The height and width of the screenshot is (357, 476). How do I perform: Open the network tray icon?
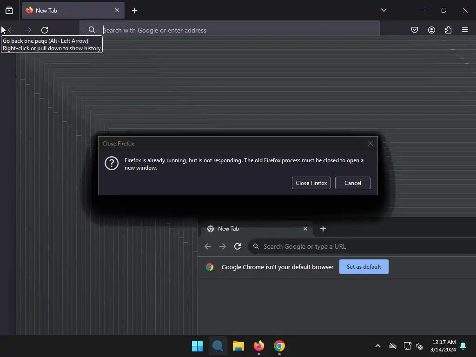[x=407, y=346]
